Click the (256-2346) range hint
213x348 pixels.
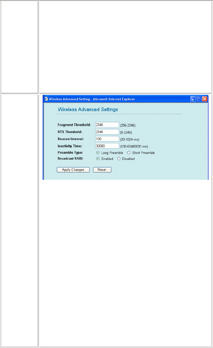128,125
